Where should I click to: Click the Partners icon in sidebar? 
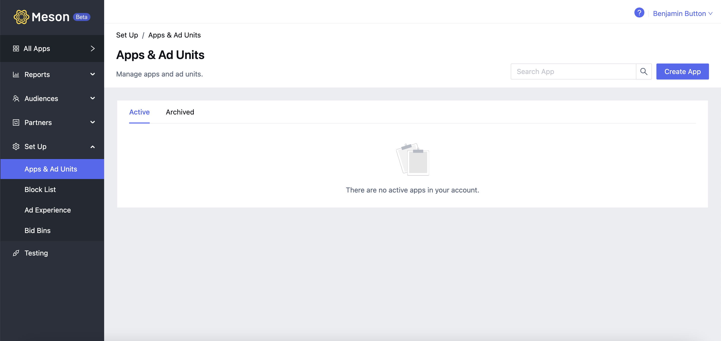(16, 122)
